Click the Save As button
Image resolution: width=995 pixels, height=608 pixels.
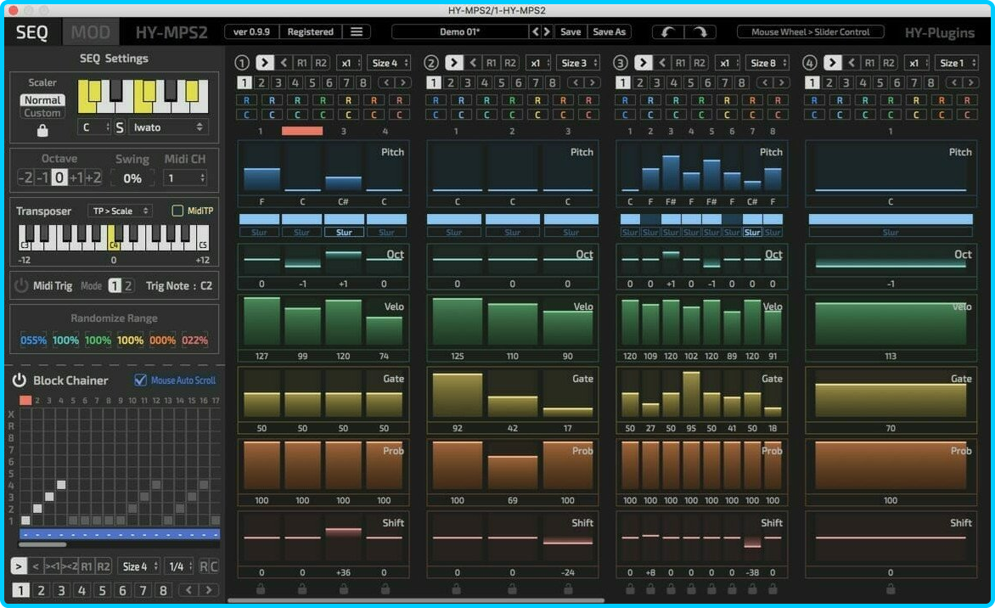pyautogui.click(x=610, y=31)
